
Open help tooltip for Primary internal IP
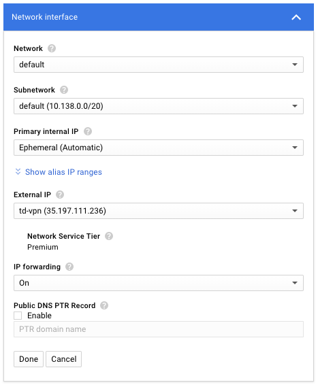pyautogui.click(x=88, y=131)
